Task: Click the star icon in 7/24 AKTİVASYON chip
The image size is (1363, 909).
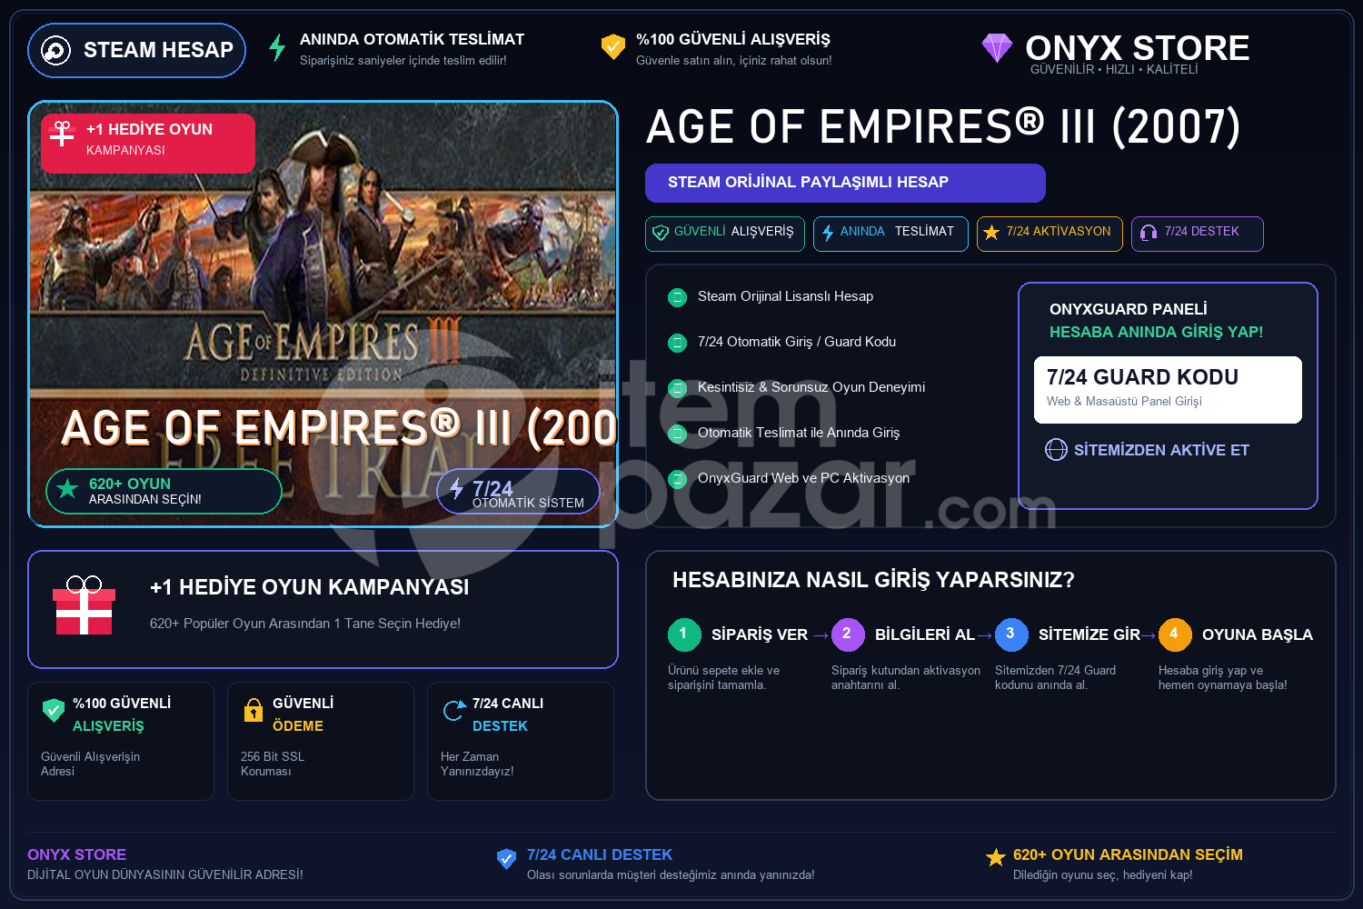Action: click(991, 233)
